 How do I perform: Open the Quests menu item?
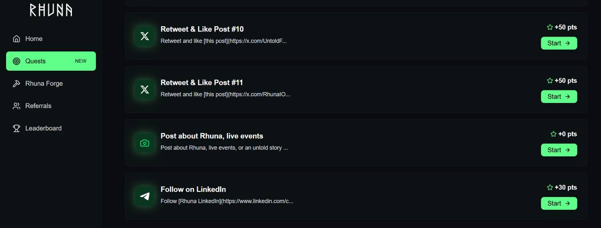(x=51, y=61)
